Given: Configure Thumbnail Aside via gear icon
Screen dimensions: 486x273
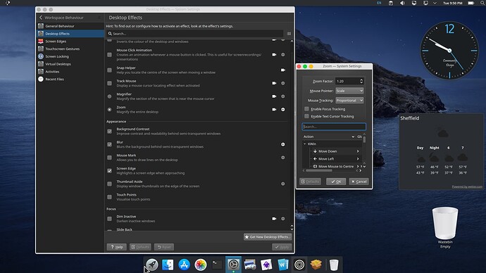Looking at the screenshot, I should 282,184.
